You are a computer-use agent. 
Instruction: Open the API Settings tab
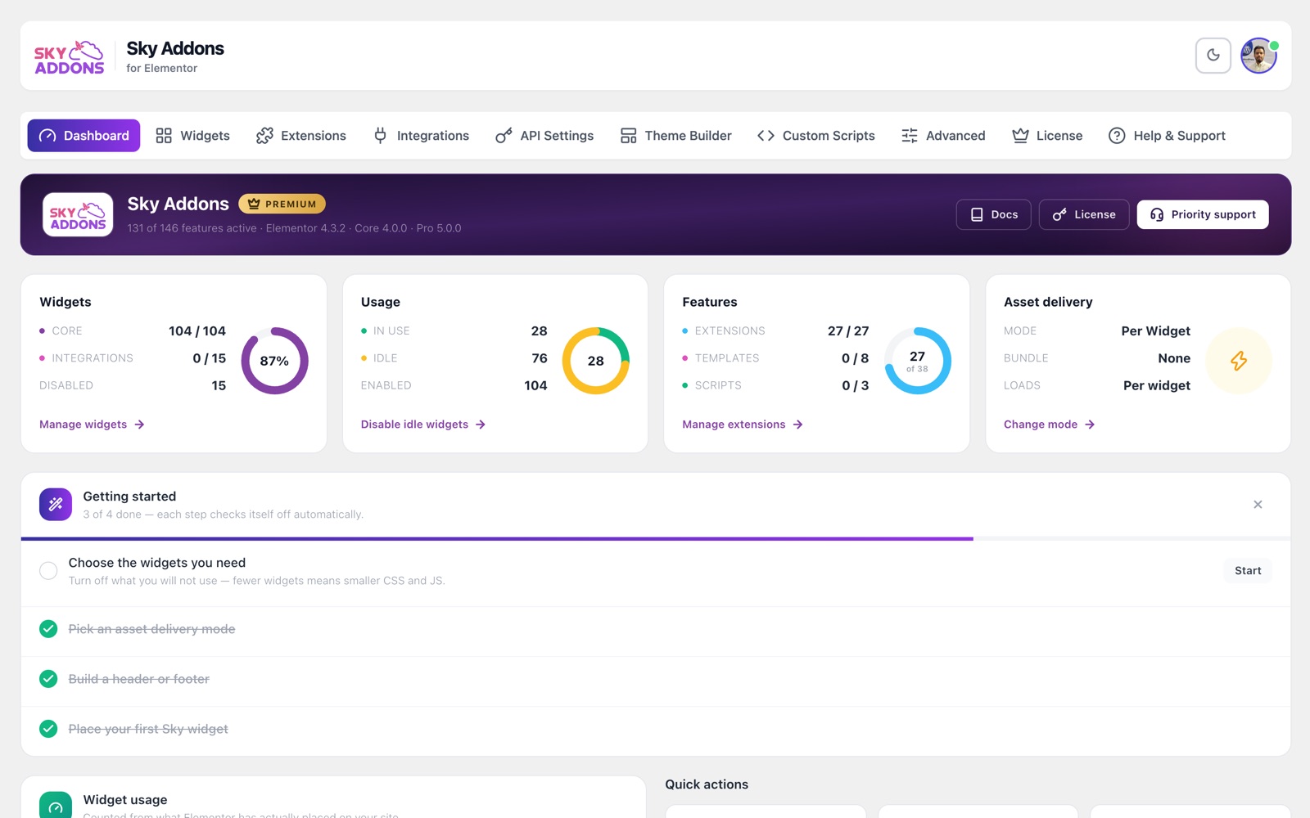point(544,136)
